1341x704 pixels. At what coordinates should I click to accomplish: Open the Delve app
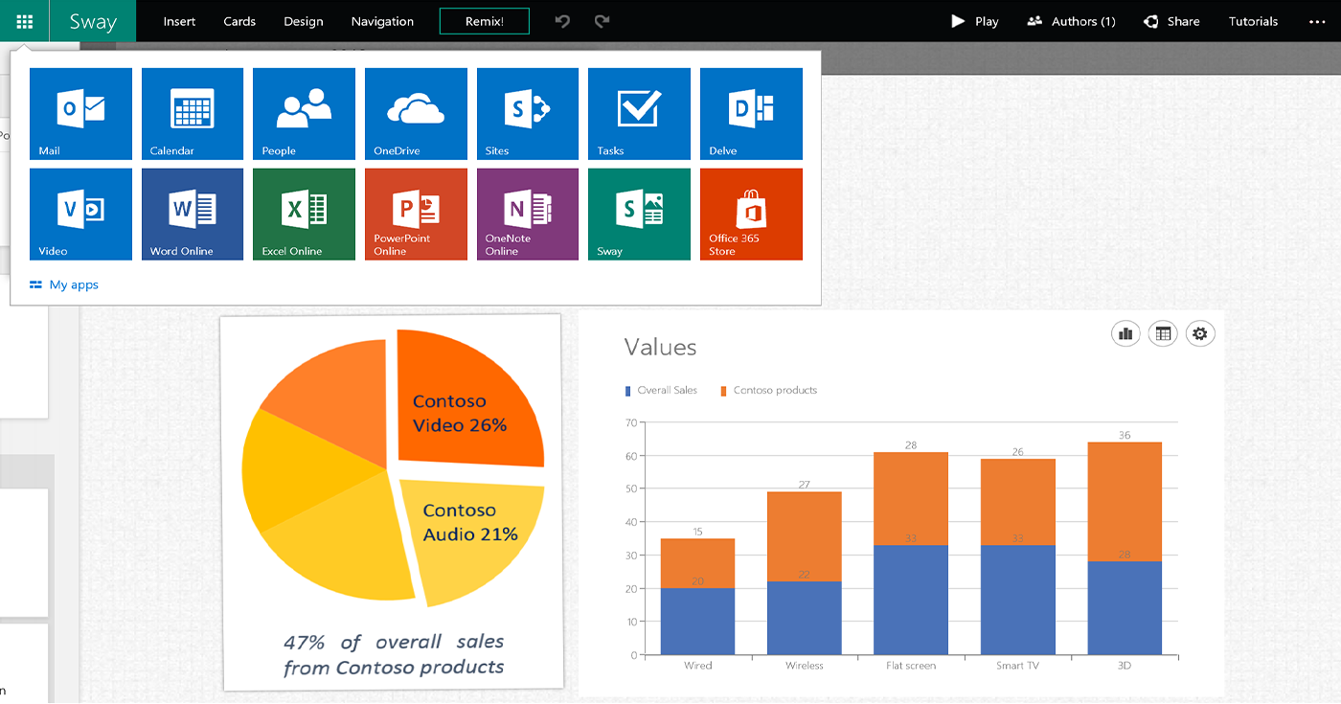click(x=751, y=113)
